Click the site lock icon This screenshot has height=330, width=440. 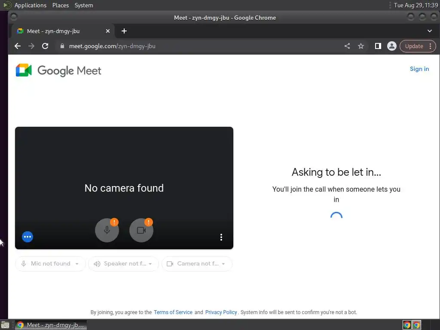(62, 46)
